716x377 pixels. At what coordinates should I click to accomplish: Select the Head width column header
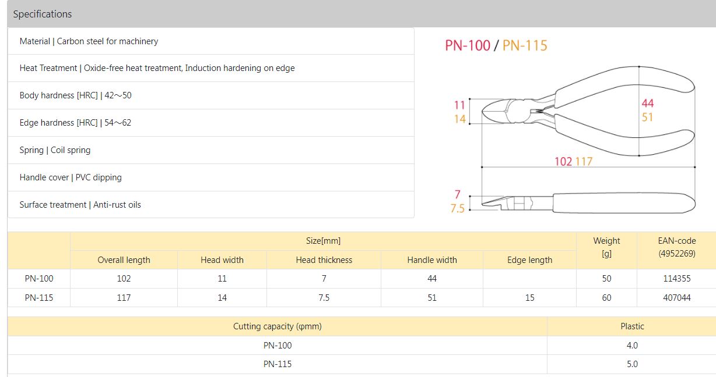[222, 260]
